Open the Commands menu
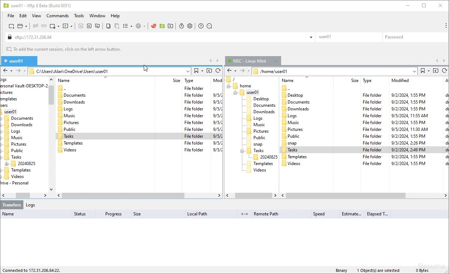 (x=58, y=16)
